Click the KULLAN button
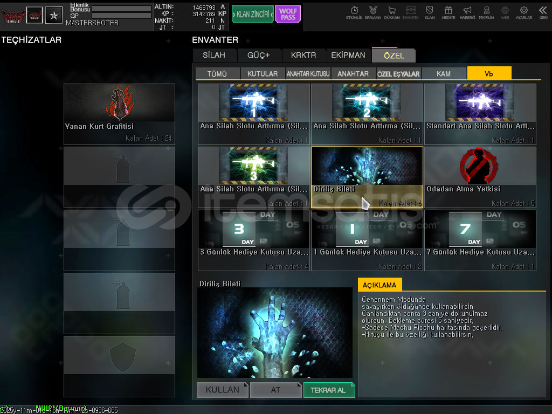 [x=223, y=390]
